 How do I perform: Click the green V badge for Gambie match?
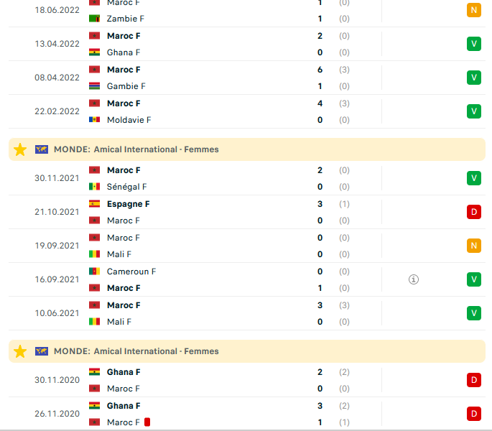[474, 78]
